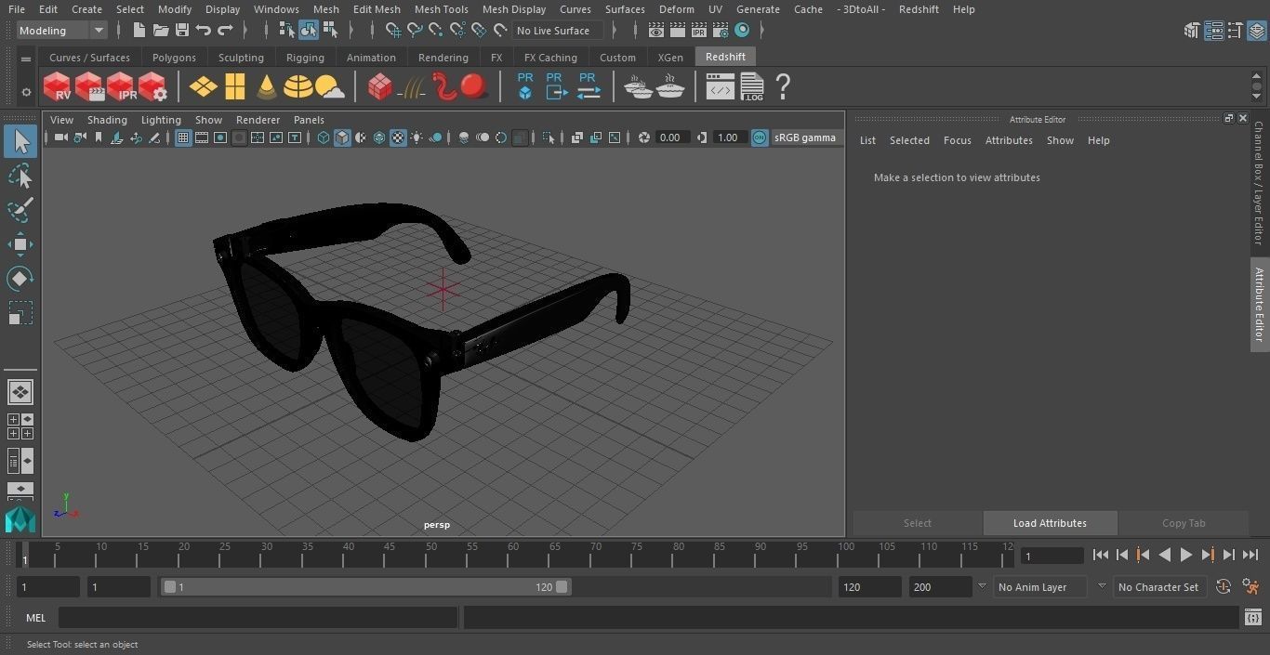Open Redshift help question mark icon
This screenshot has height=655, width=1270.
click(783, 87)
